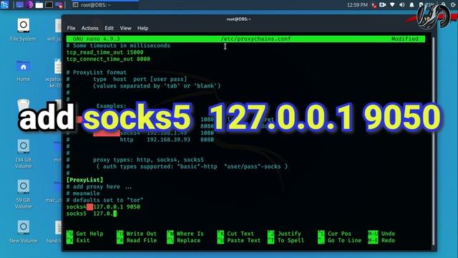Open Home folder desktop icon
This screenshot has width=458, height=258.
tap(23, 71)
